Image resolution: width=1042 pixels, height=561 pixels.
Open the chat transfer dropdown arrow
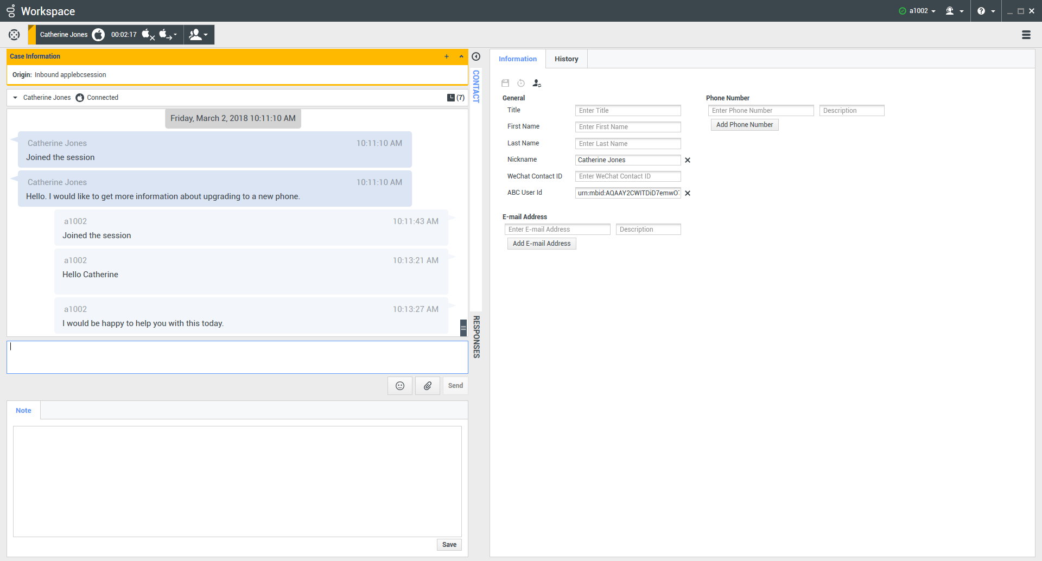click(175, 35)
